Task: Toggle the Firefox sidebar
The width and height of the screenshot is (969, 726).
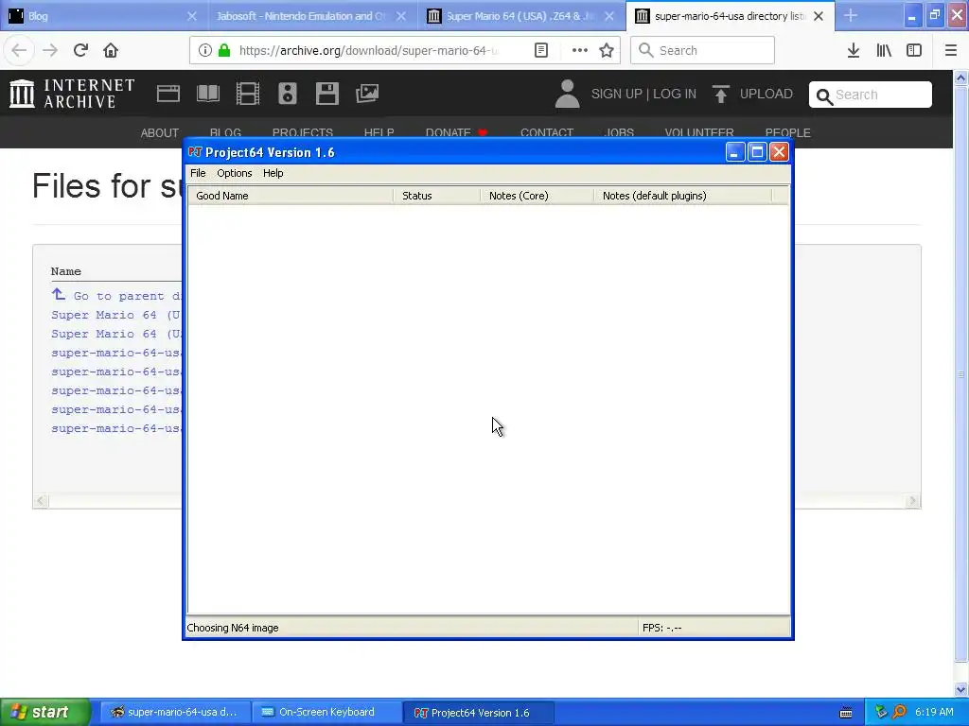Action: click(x=914, y=50)
